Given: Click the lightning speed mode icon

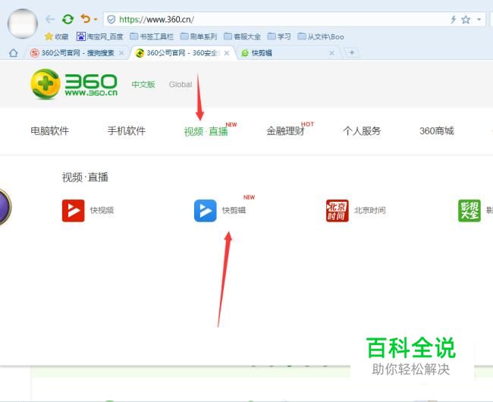Looking at the screenshot, I should [x=453, y=20].
